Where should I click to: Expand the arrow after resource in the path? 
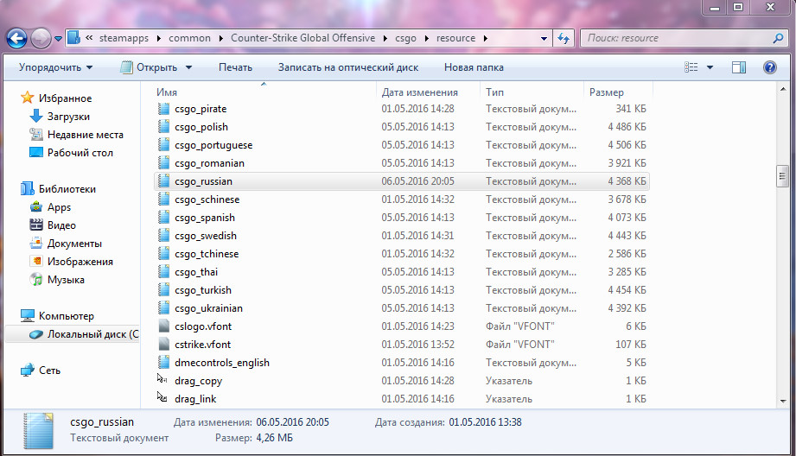coord(486,38)
